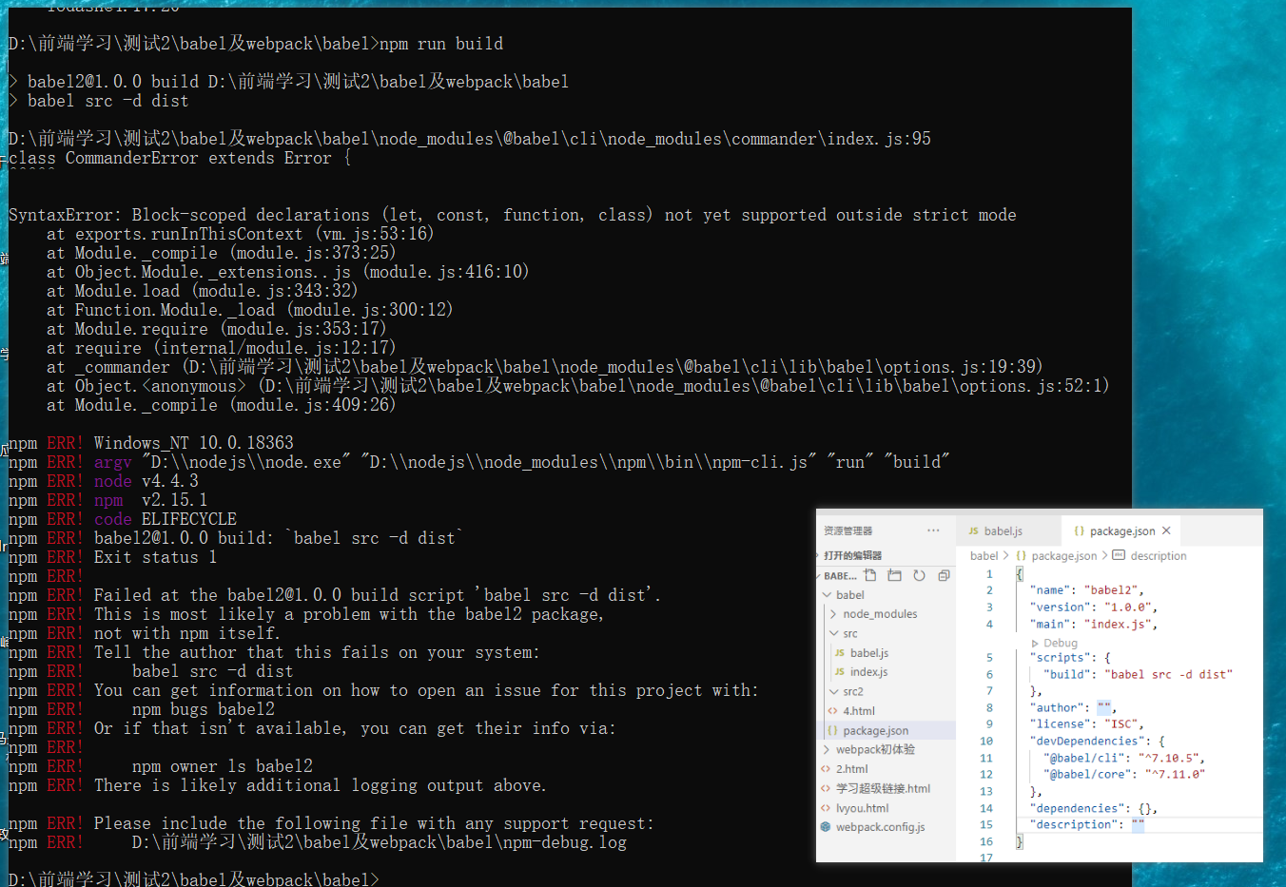Viewport: 1286px width, 887px height.
Task: Expand the webpack初体验 folder
Action: [x=827, y=749]
